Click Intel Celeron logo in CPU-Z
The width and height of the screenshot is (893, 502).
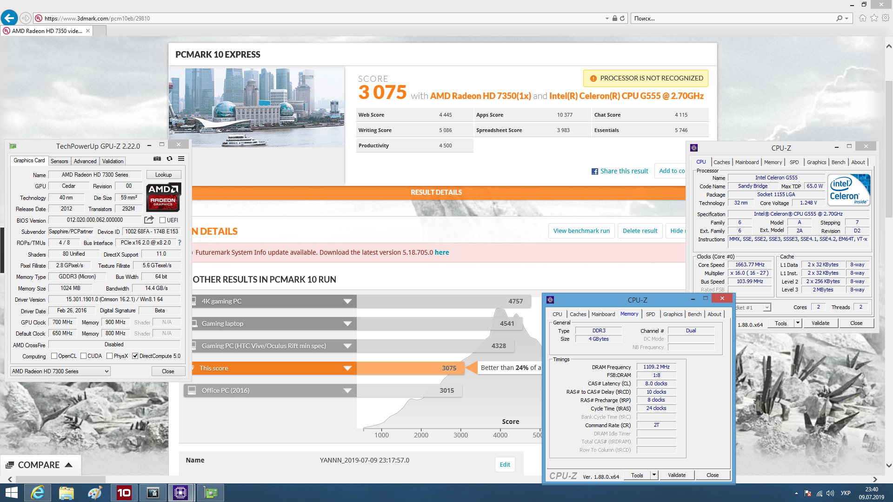pos(850,190)
